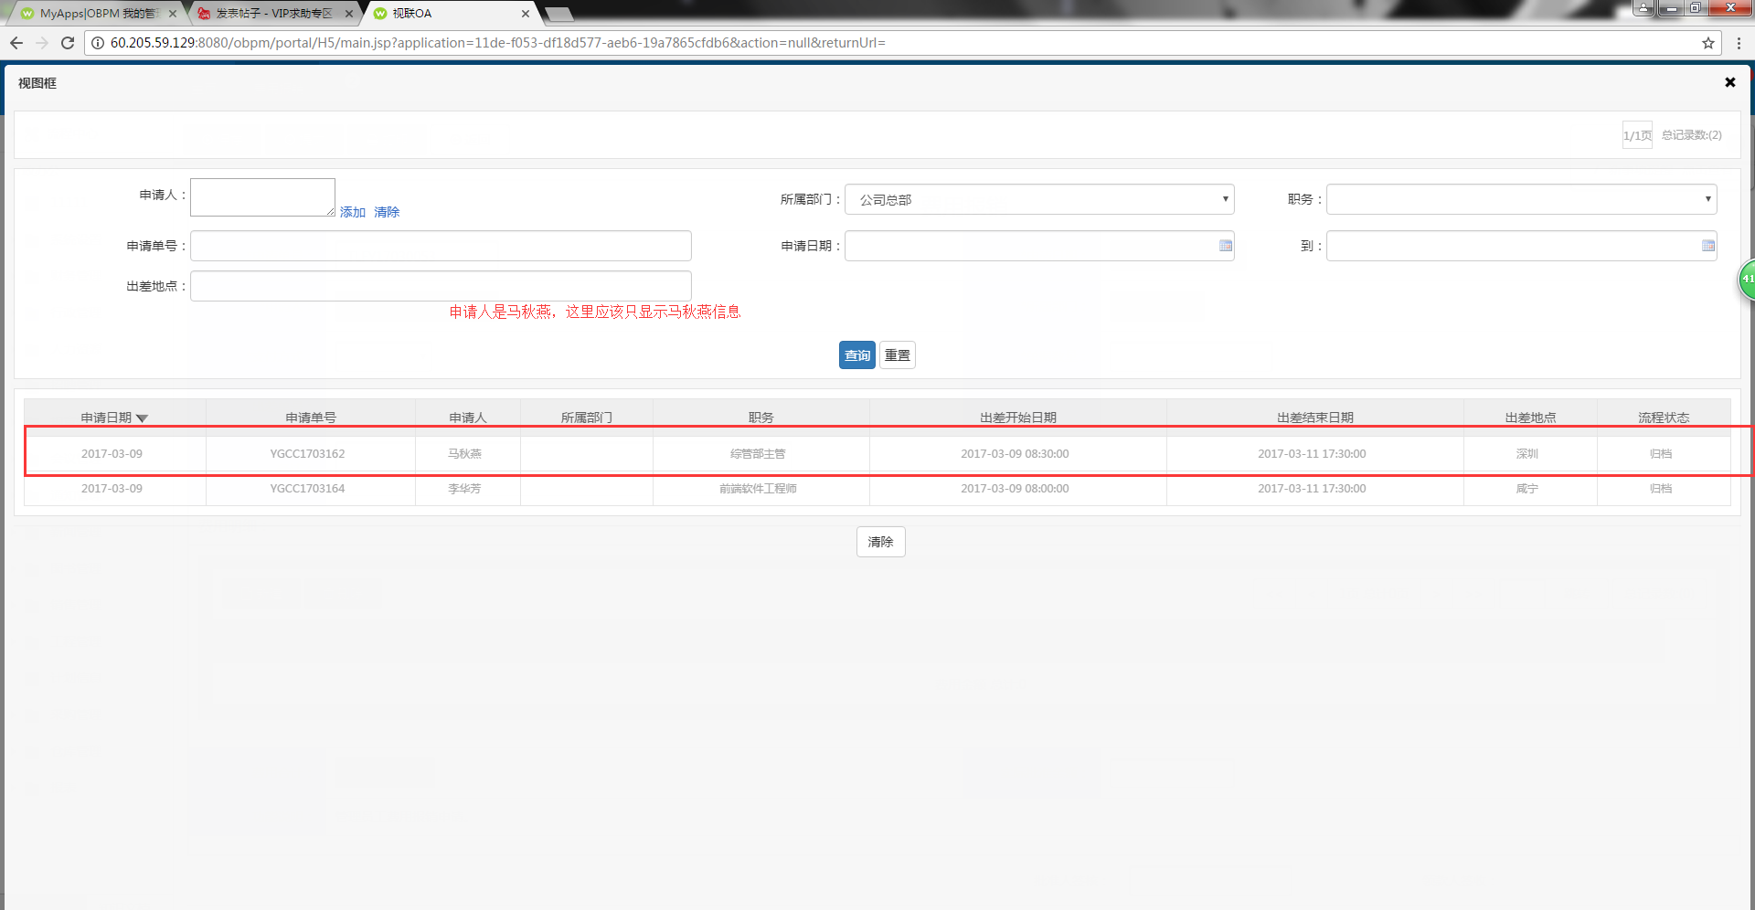
Task: Click start time 2017-03-09 08:30:00
Action: pos(1015,454)
